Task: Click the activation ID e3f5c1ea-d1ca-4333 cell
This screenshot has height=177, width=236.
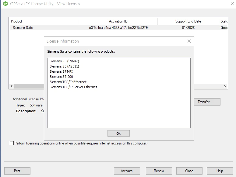Action: click(118, 28)
